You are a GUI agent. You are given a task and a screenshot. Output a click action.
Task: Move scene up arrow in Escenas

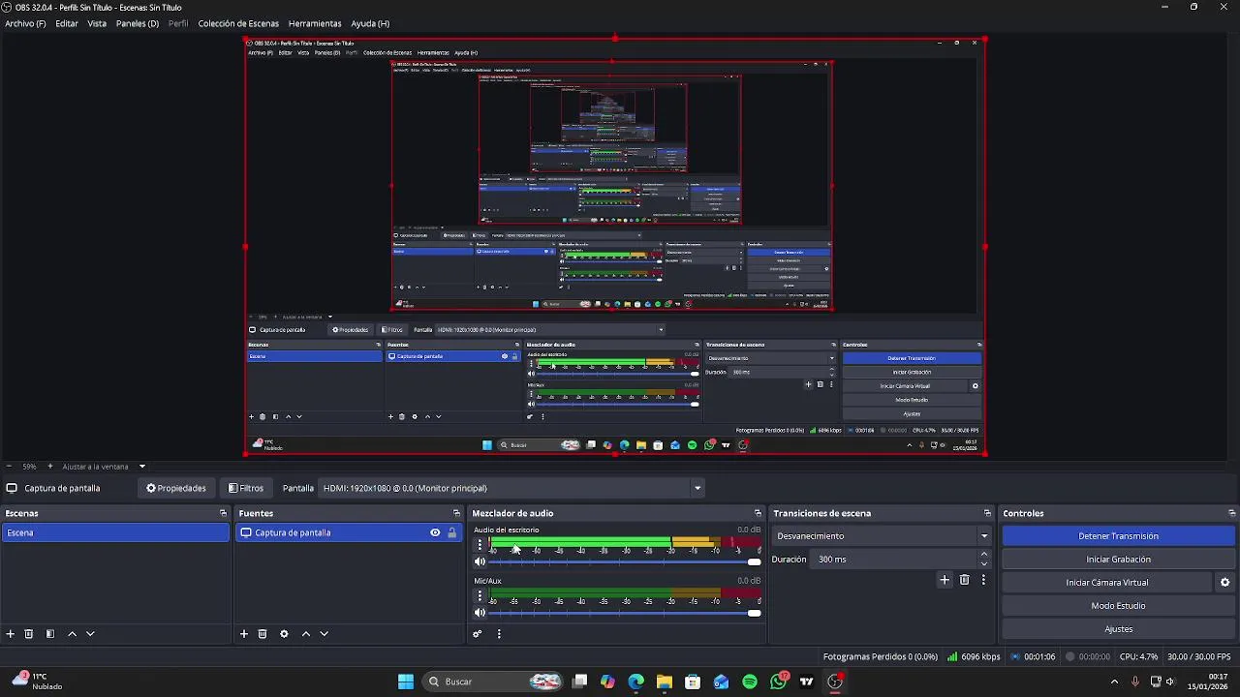(72, 634)
